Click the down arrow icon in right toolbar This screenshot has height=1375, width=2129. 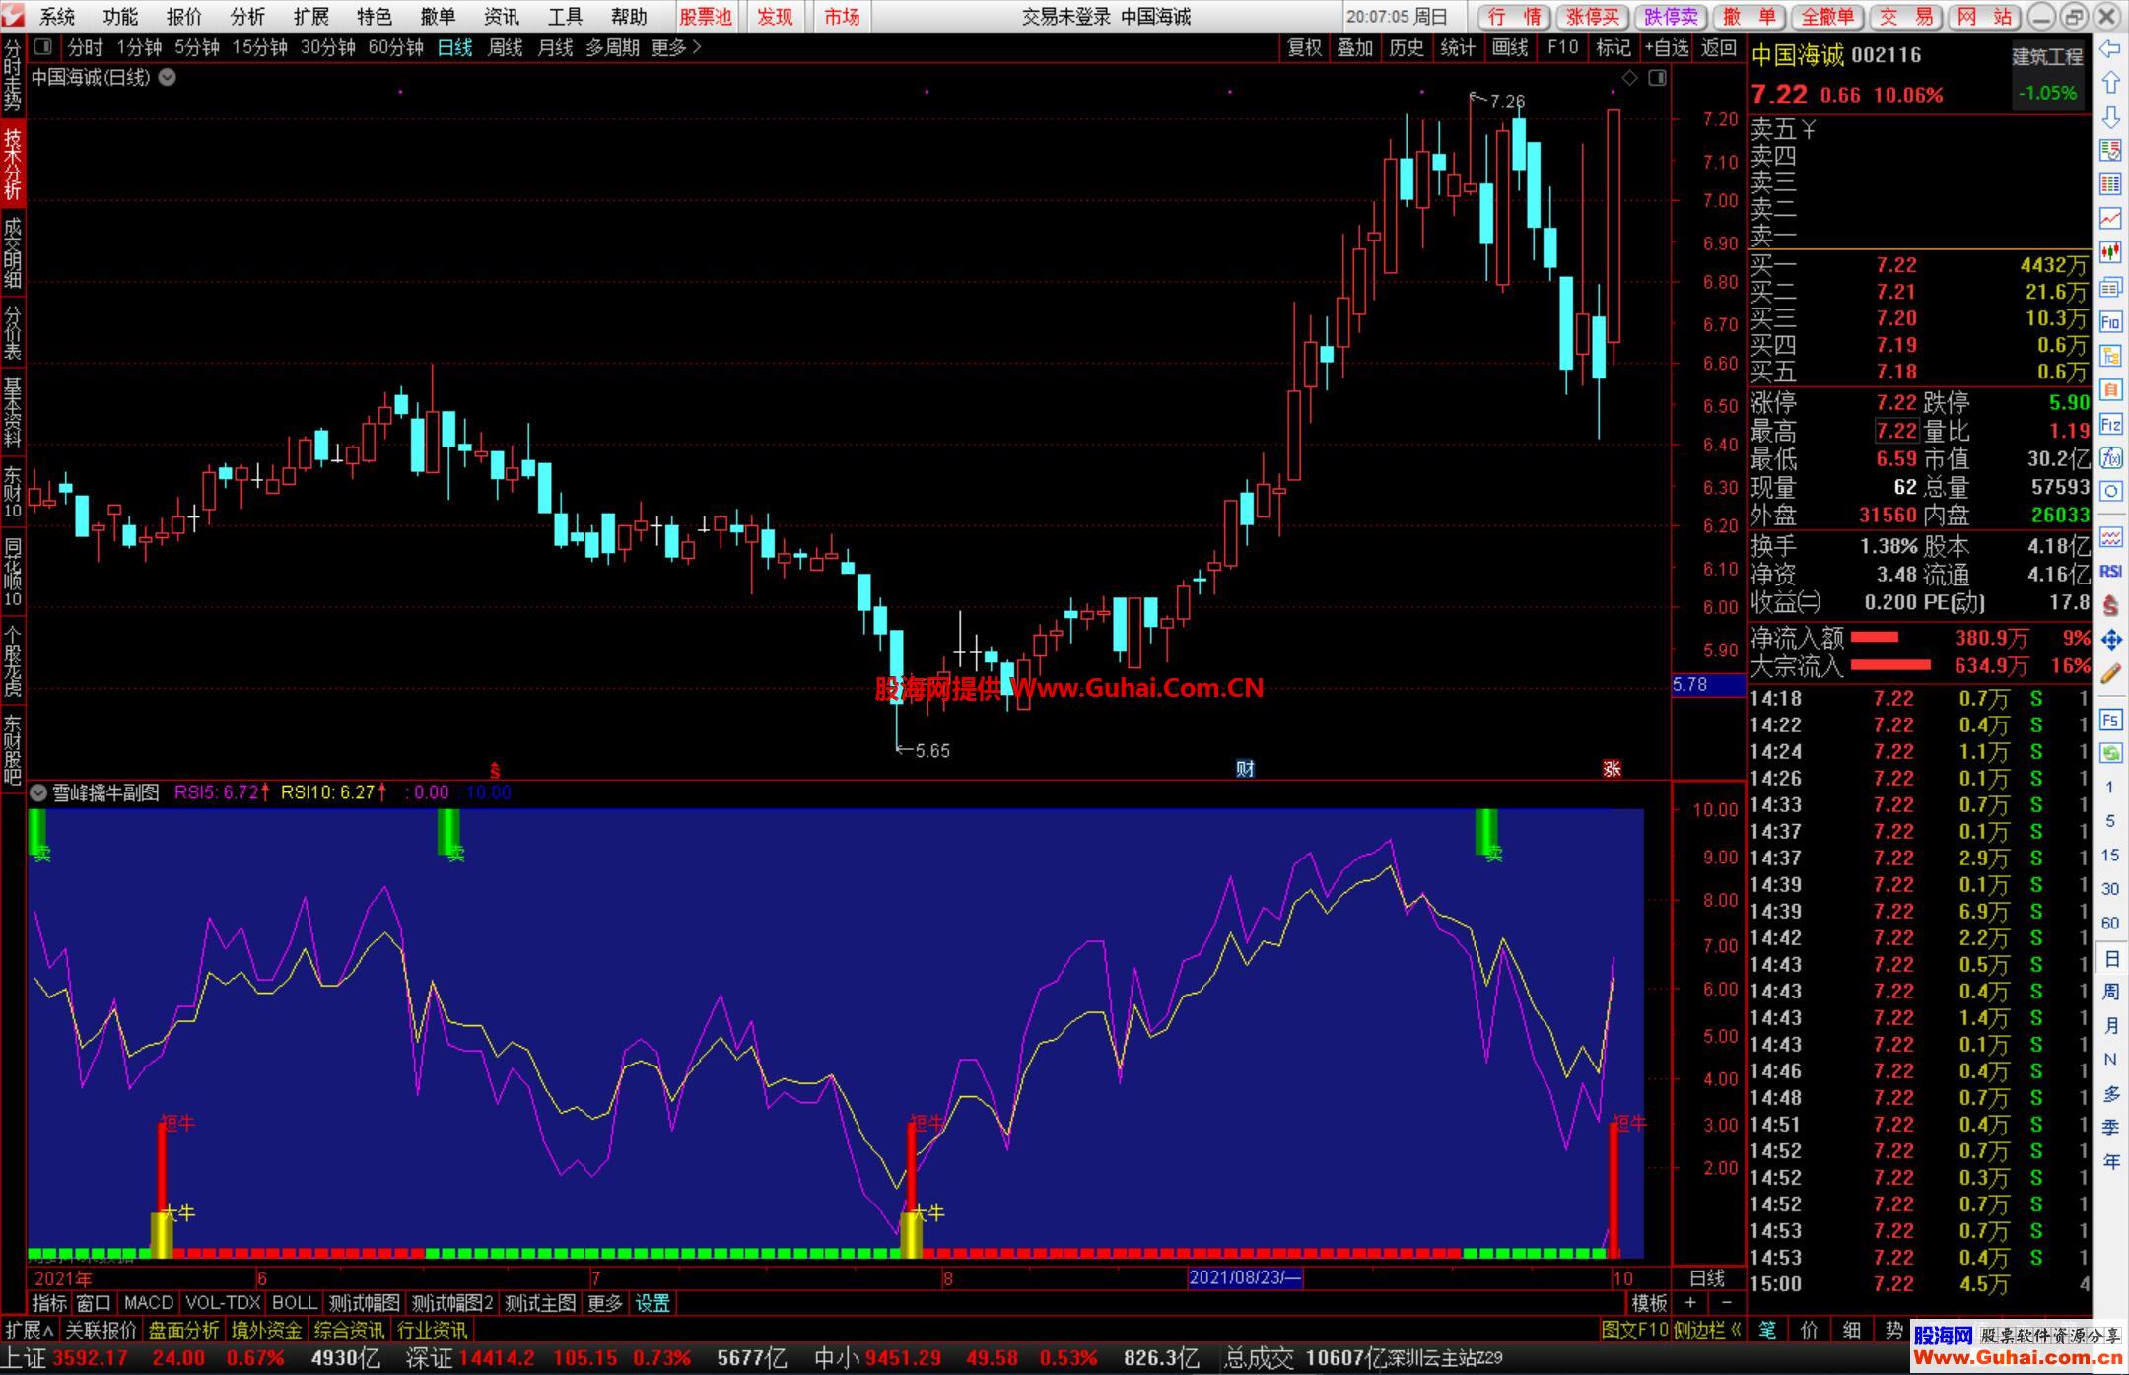[2110, 117]
